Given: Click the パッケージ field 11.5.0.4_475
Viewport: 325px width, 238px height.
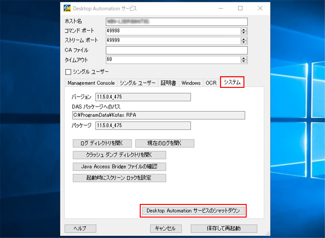Looking at the screenshot, I should [x=143, y=125].
